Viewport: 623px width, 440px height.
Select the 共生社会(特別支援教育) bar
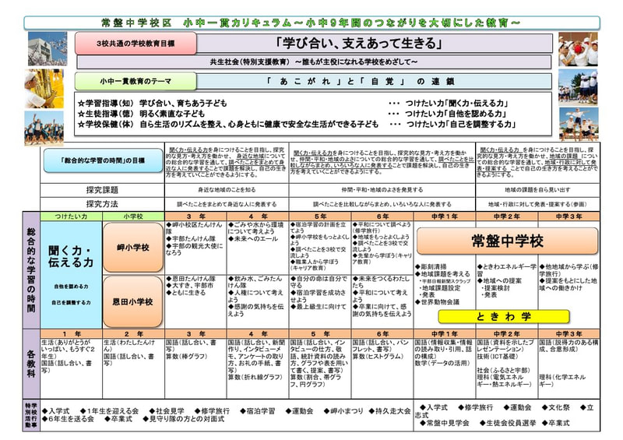pyautogui.click(x=314, y=62)
